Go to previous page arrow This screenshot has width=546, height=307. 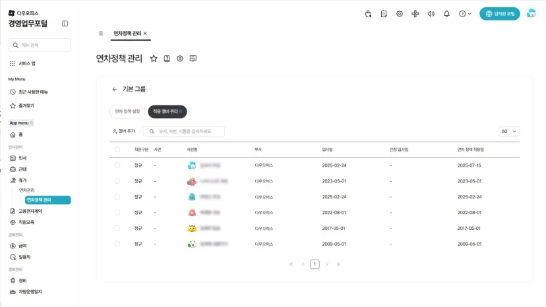tap(303, 265)
